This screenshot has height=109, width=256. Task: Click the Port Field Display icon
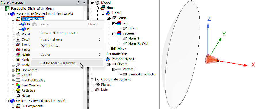coord(18,80)
